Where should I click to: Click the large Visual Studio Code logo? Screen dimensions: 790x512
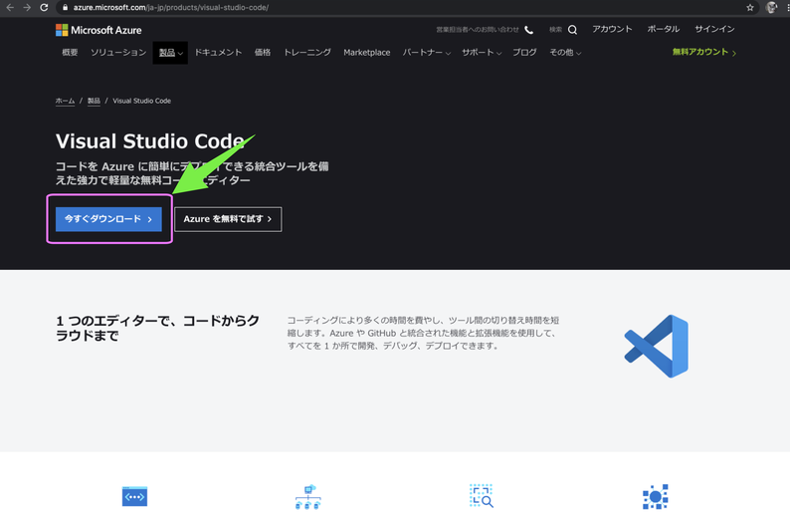(x=656, y=347)
